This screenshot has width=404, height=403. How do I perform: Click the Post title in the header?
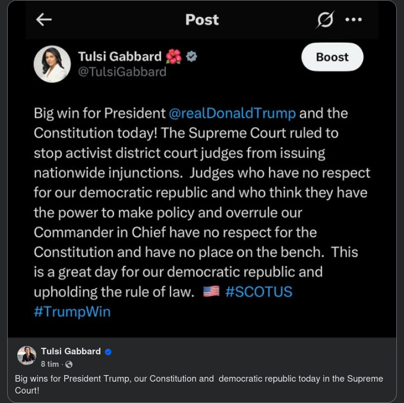click(202, 20)
